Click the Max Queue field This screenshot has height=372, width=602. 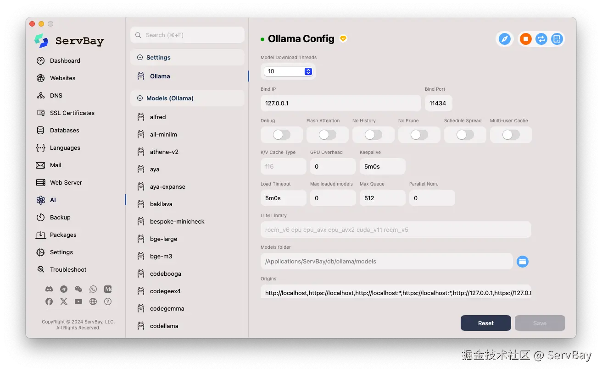coord(382,198)
